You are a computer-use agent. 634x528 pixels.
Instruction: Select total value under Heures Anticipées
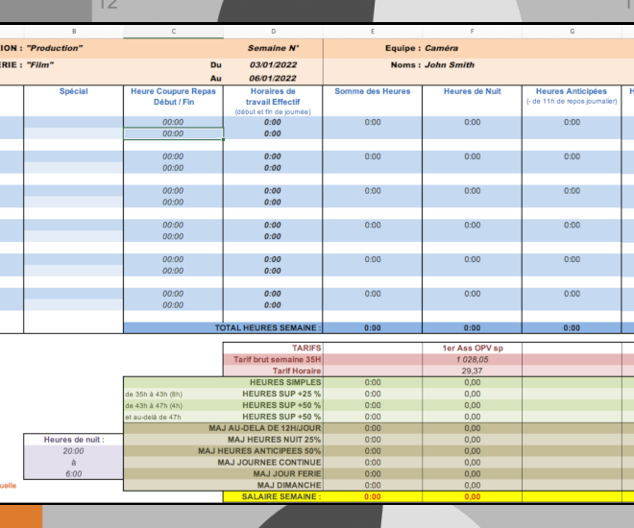click(x=572, y=328)
